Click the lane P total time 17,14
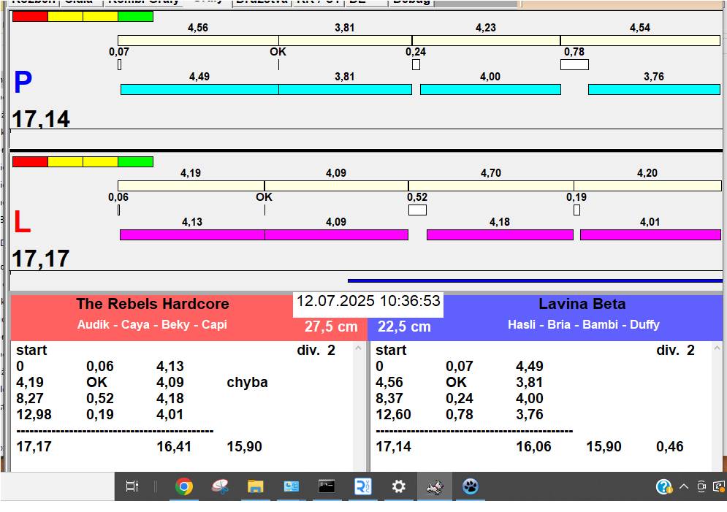727x512 pixels. (41, 119)
